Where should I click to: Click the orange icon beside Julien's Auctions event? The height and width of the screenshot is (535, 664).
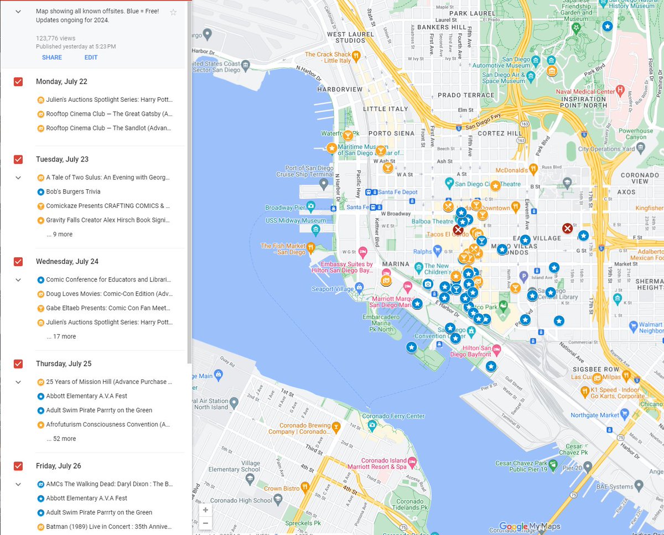pos(40,100)
